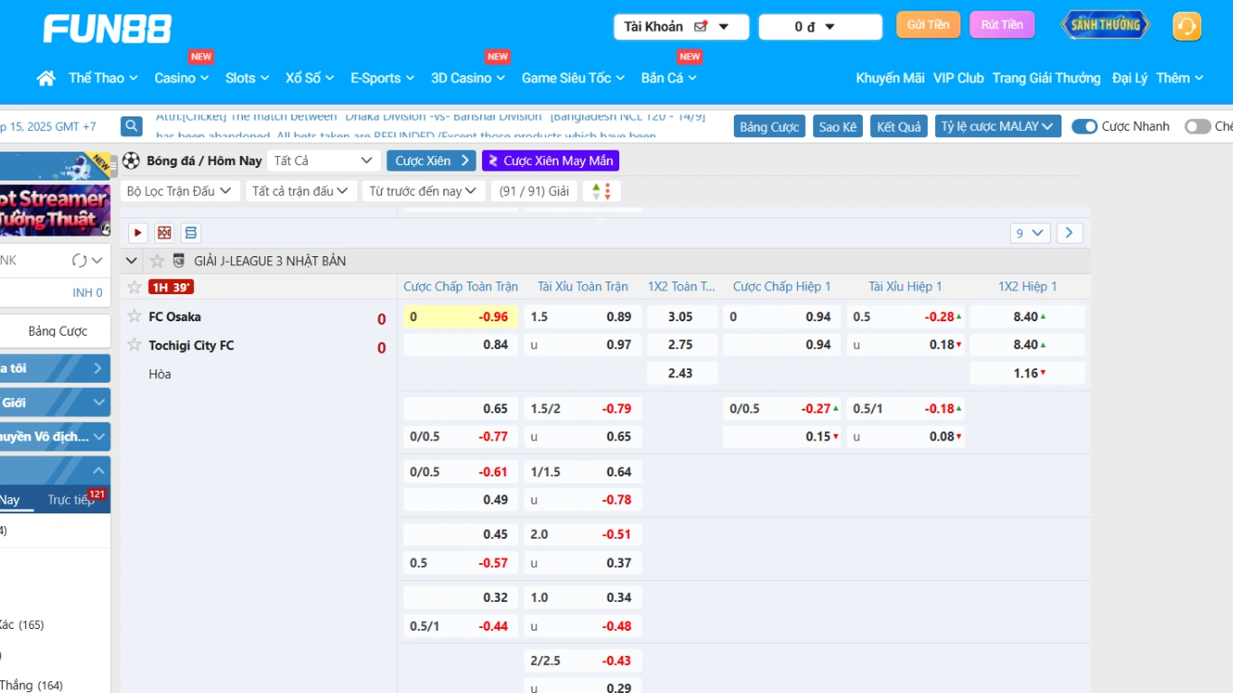
Task: Click the red live stream play icon
Action: click(x=138, y=233)
